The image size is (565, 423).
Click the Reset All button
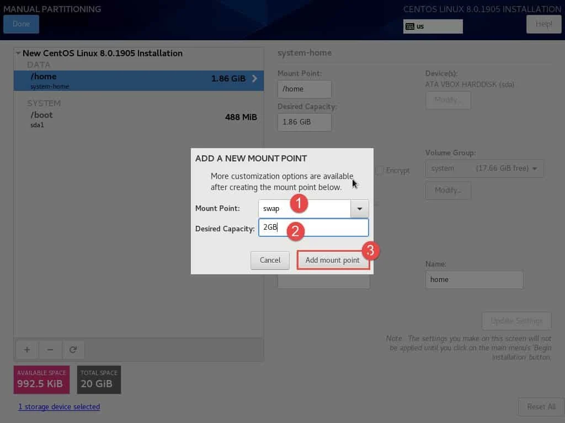541,406
